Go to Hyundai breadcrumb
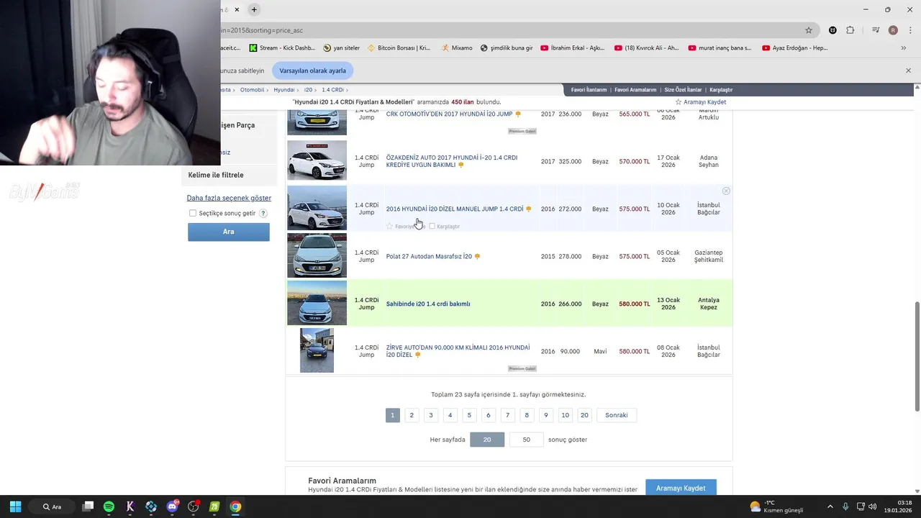The width and height of the screenshot is (921, 518). click(283, 90)
